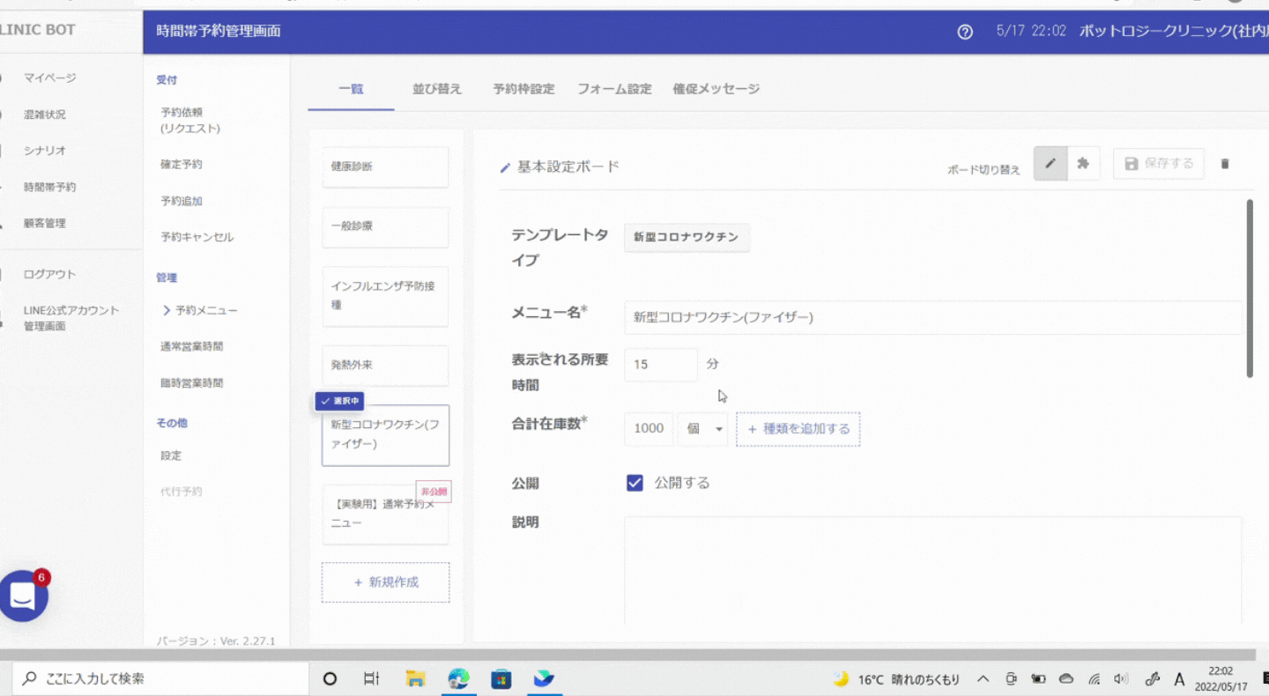The height and width of the screenshot is (696, 1269).
Task: Click the pencil edit board icon
Action: [x=1050, y=164]
